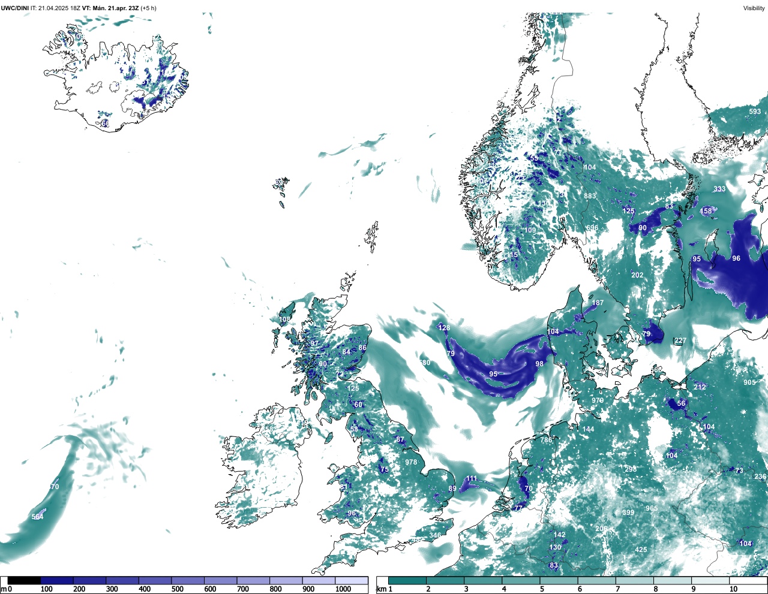768x594 pixels.
Task: Click the '84' value in Scotland
Action: click(346, 352)
